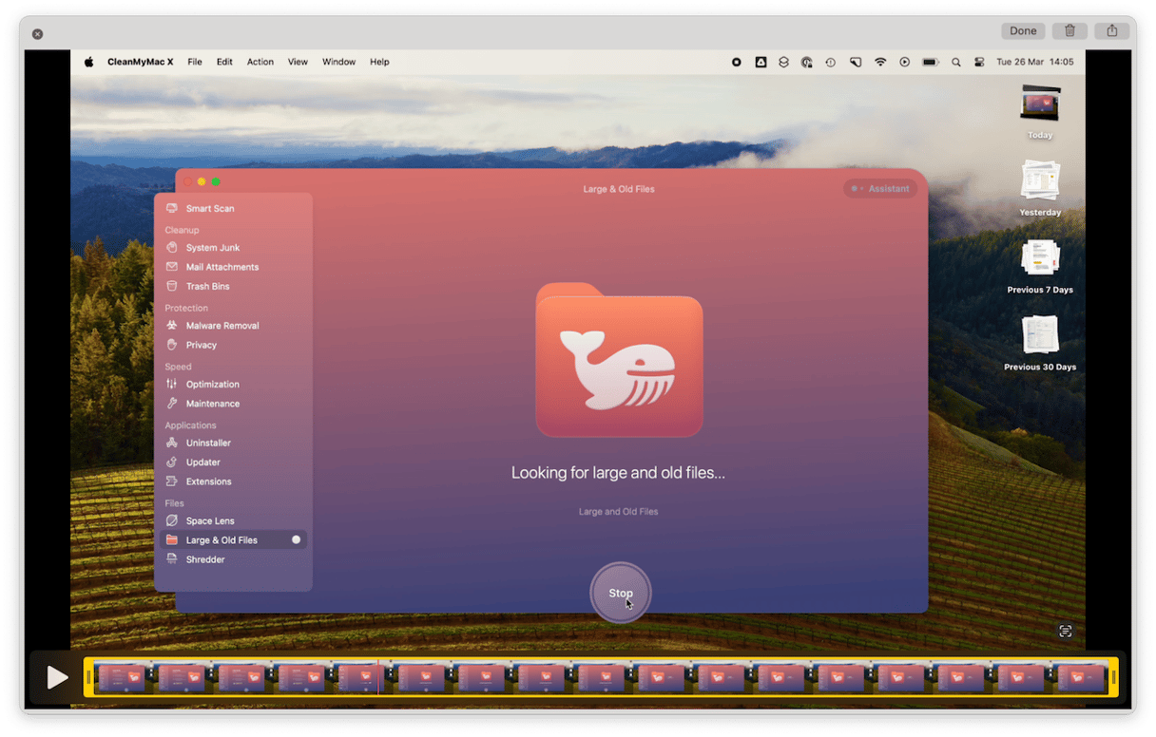
Task: Click the share icon at top right
Action: [1110, 30]
